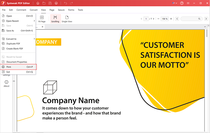Click the help question mark icon
This screenshot has width=210, height=133.
182,3
